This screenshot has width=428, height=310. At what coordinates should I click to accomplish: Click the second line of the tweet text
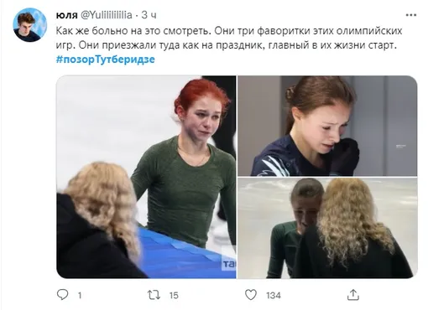[x=227, y=45]
